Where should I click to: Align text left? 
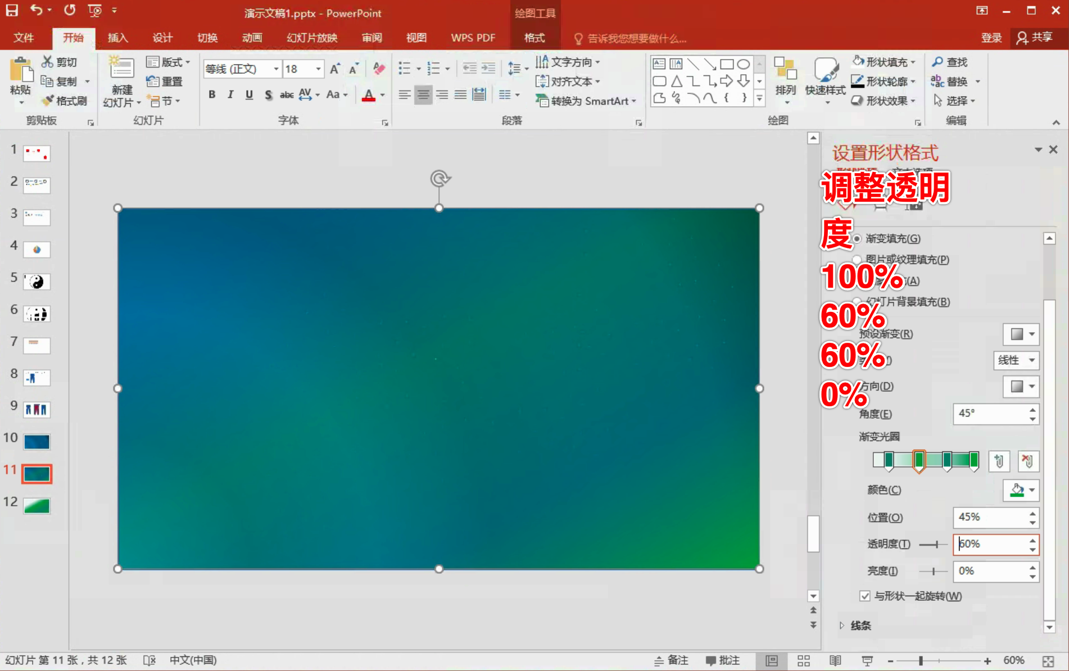pos(404,94)
